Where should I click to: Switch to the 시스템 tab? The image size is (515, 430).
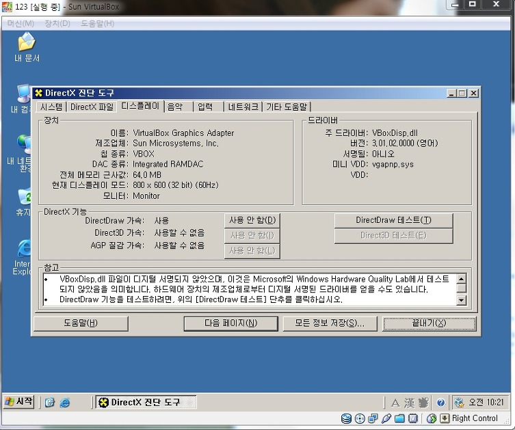click(51, 107)
